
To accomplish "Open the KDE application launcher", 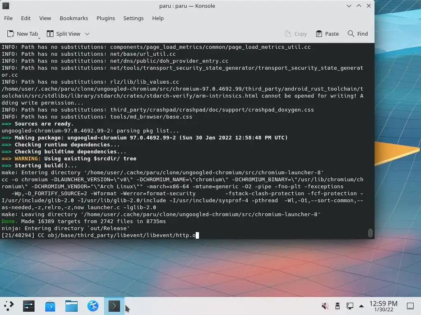I will tap(9, 306).
